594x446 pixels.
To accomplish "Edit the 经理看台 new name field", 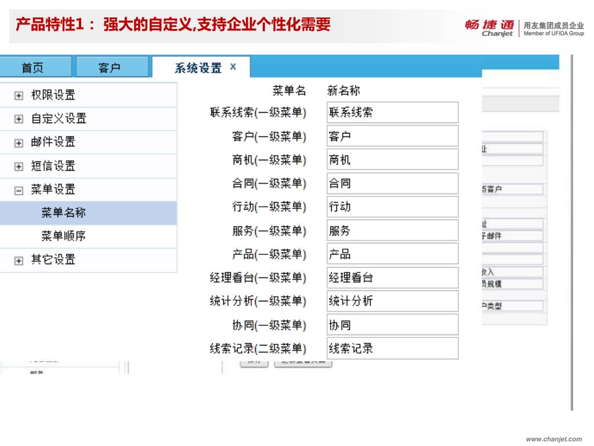I will (393, 278).
